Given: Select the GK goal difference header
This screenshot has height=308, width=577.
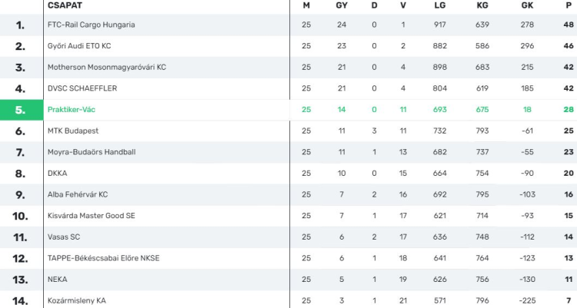Looking at the screenshot, I should tap(527, 5).
